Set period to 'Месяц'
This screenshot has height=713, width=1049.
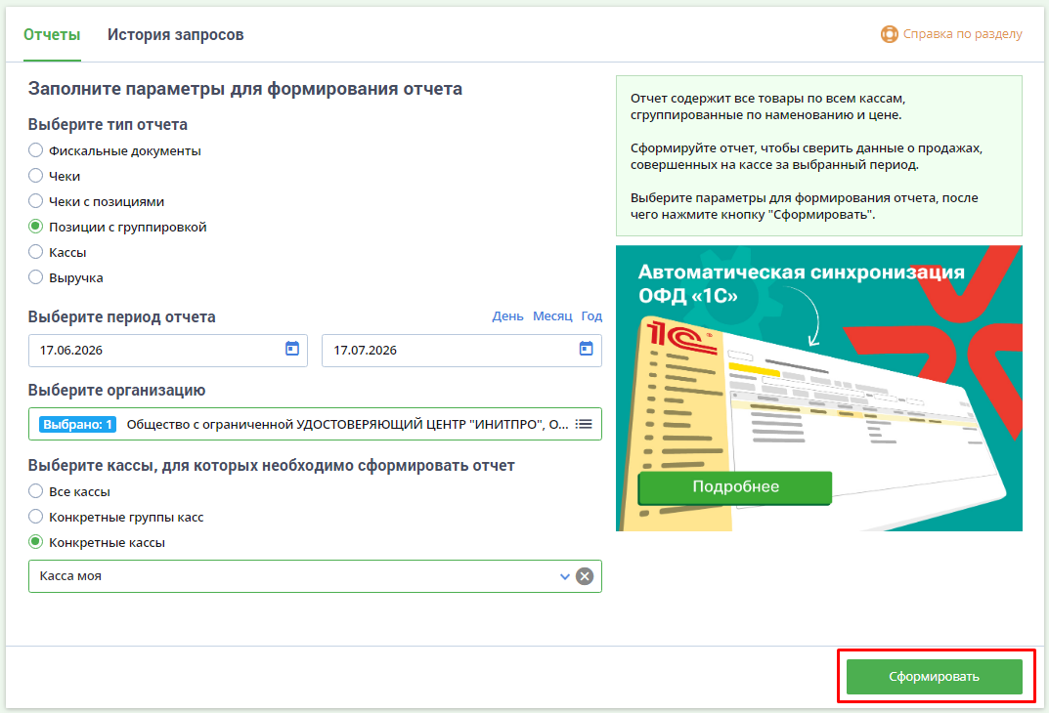(x=552, y=316)
